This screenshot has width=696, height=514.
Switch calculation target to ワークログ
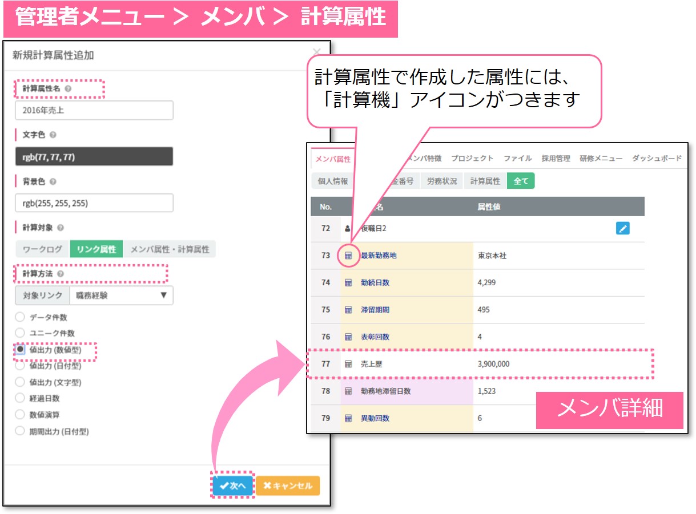(x=42, y=249)
